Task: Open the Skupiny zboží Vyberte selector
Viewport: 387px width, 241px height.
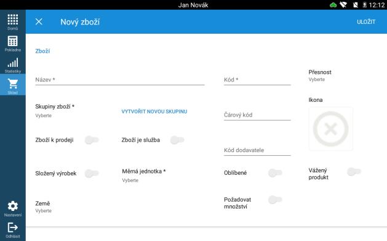Action: click(x=55, y=110)
